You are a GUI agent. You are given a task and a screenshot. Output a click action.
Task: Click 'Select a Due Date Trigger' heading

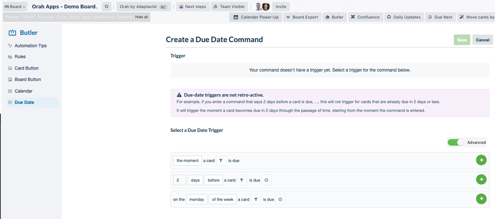click(197, 130)
